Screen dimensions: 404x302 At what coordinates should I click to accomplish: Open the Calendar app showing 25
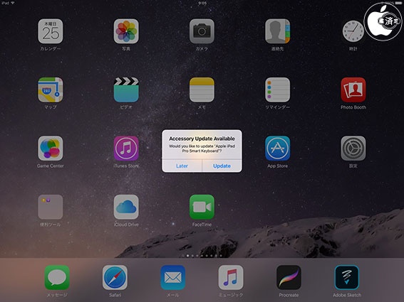pyautogui.click(x=51, y=31)
